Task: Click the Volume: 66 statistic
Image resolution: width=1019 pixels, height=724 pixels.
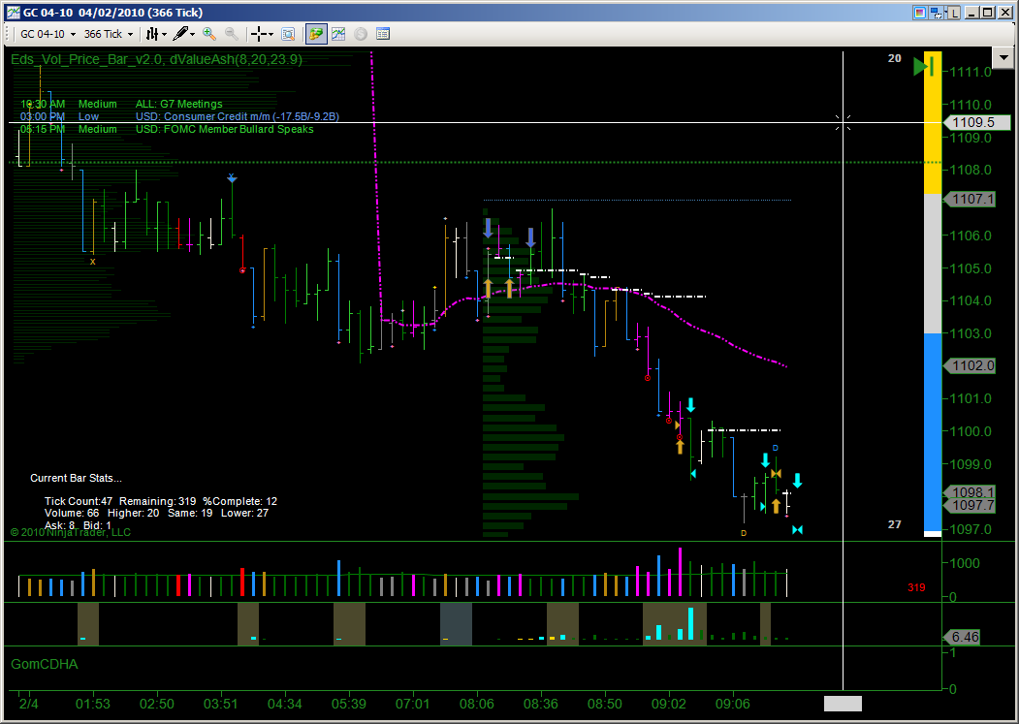Action: pos(72,514)
